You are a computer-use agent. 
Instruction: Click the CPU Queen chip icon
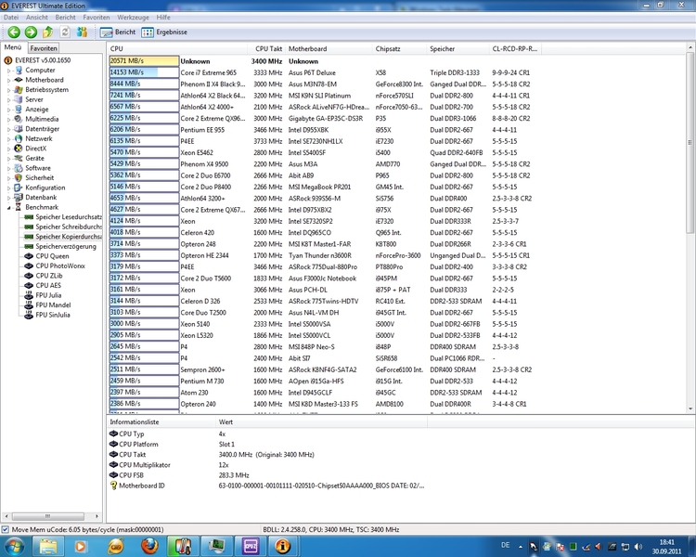(x=29, y=256)
